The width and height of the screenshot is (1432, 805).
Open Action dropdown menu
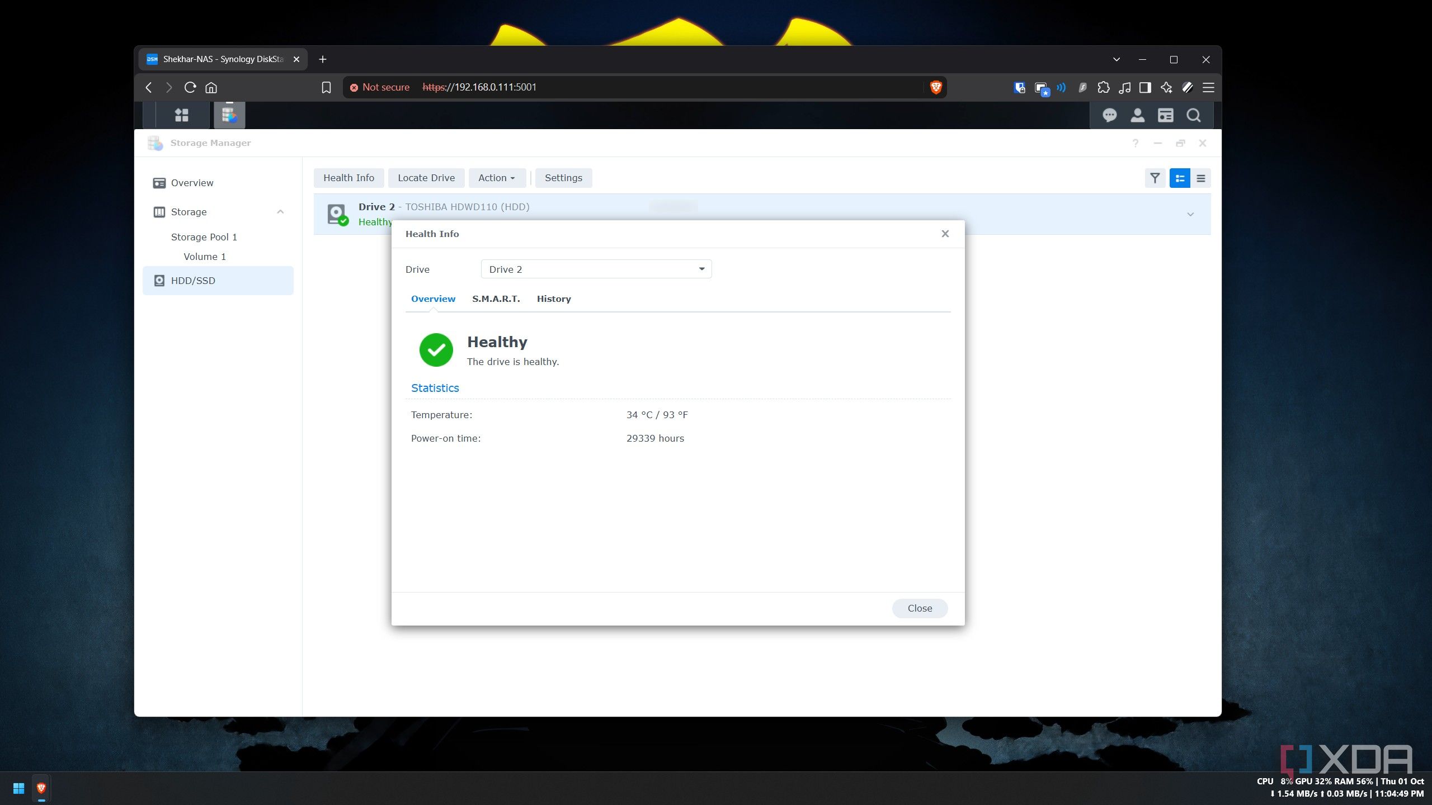(x=497, y=178)
